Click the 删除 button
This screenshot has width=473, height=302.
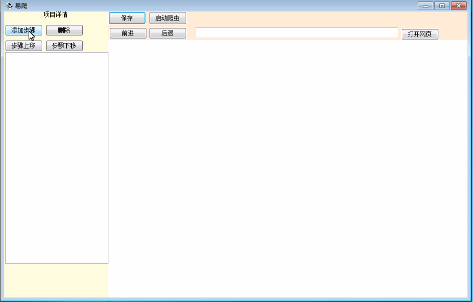coord(64,30)
